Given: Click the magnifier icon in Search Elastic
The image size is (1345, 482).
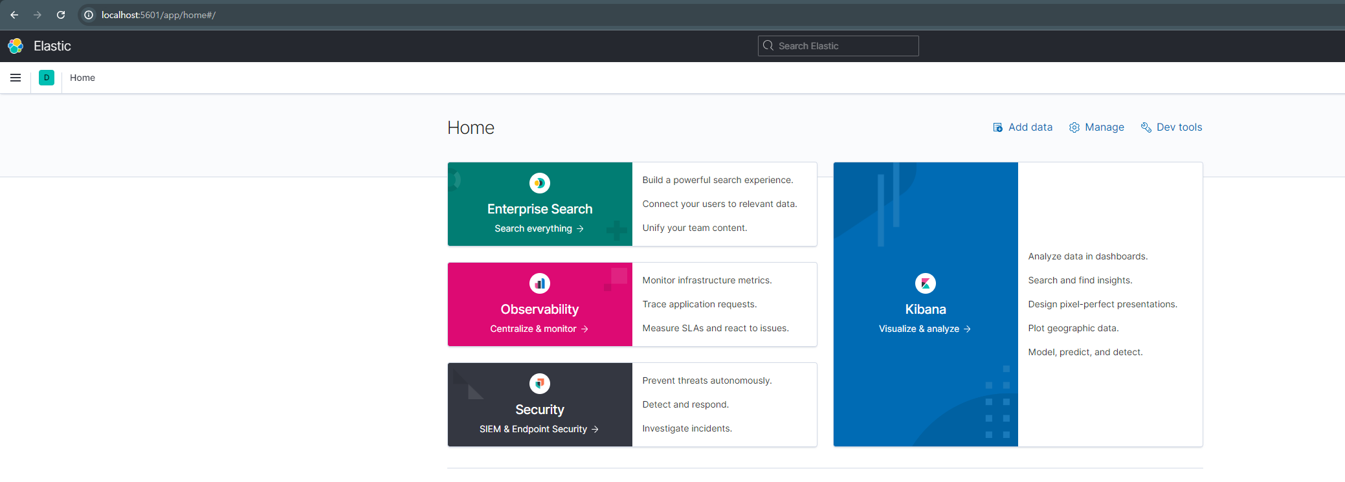Looking at the screenshot, I should pyautogui.click(x=768, y=45).
